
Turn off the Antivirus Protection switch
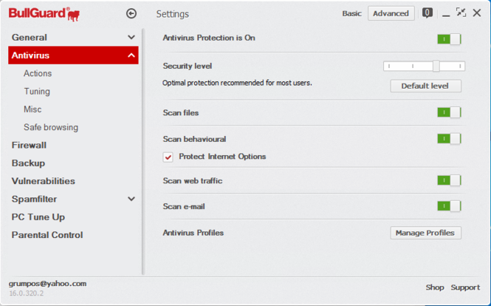pyautogui.click(x=449, y=39)
